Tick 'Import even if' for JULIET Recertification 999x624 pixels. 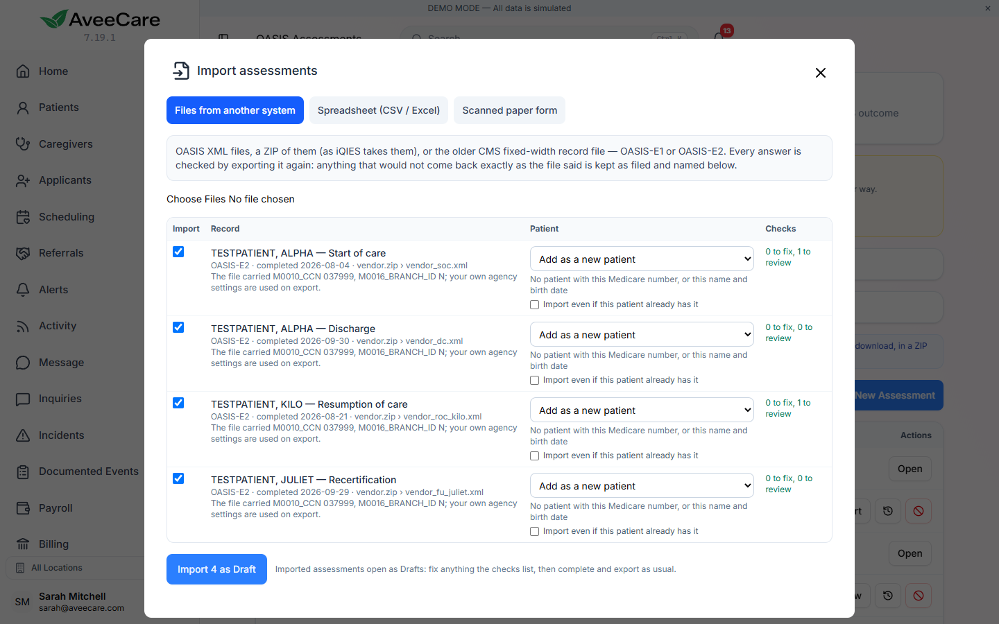coord(534,532)
